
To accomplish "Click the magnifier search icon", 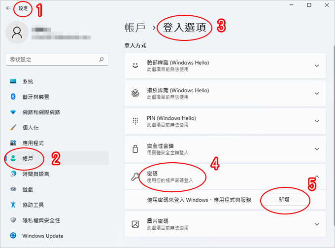I will pyautogui.click(x=101, y=59).
